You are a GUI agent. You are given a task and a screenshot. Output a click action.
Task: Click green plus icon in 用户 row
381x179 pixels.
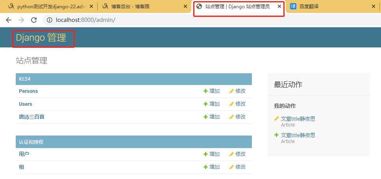205,154
